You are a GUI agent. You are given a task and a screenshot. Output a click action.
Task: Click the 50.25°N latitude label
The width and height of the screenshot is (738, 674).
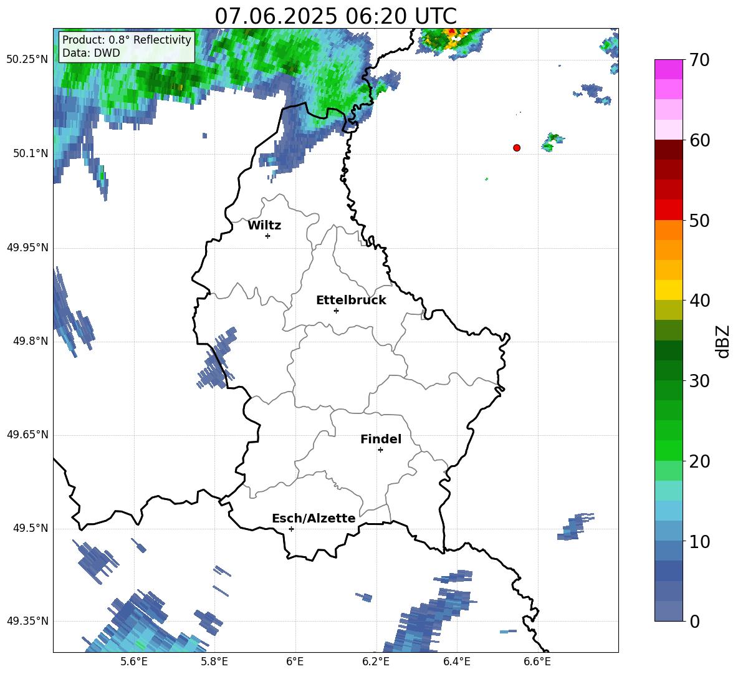click(x=27, y=60)
